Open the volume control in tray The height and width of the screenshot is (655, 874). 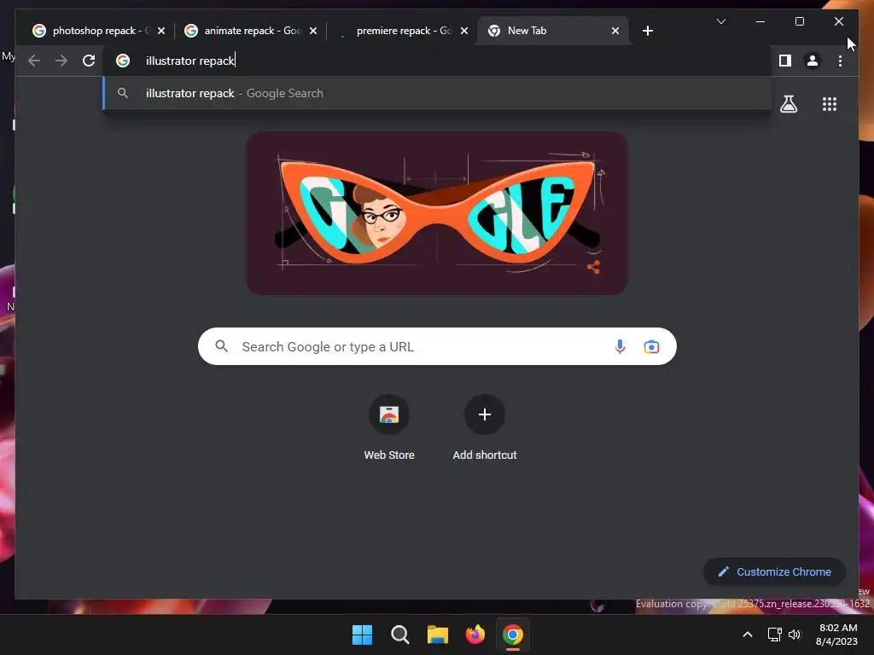(x=795, y=635)
